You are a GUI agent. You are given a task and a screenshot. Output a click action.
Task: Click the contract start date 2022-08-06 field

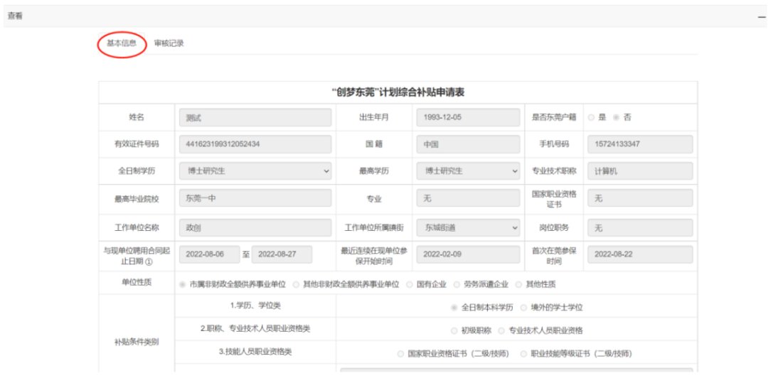(209, 254)
